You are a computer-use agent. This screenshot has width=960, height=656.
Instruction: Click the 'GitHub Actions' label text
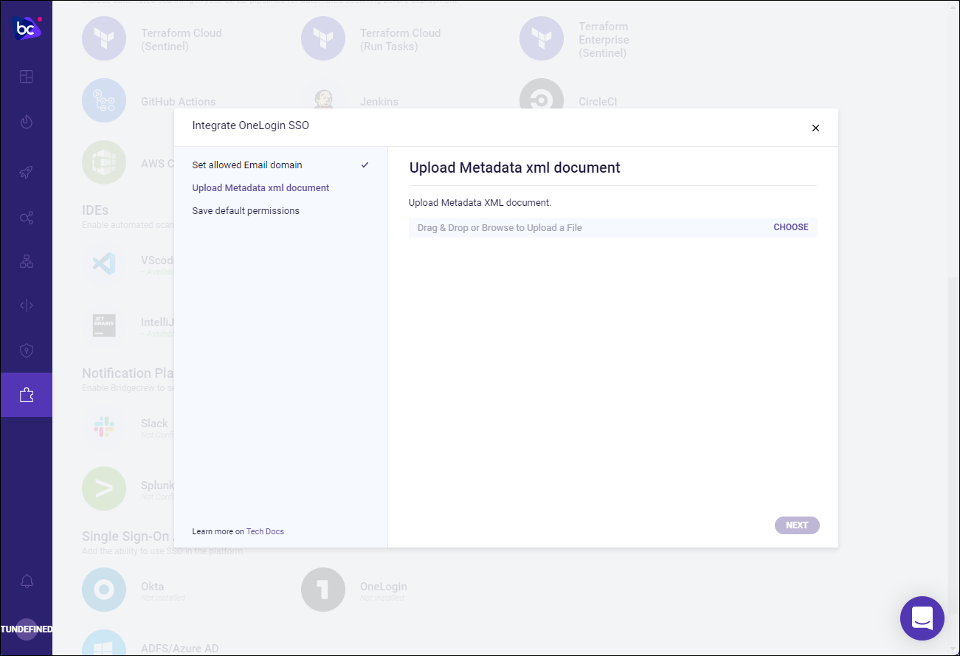(x=179, y=102)
